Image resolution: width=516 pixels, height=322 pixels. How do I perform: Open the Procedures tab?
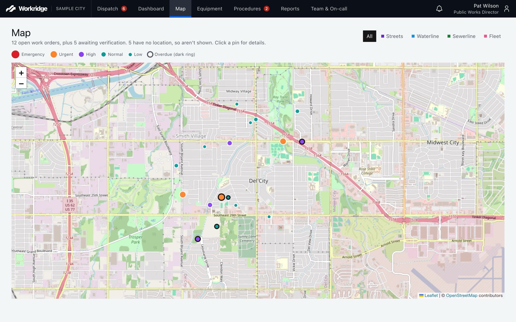251,9
